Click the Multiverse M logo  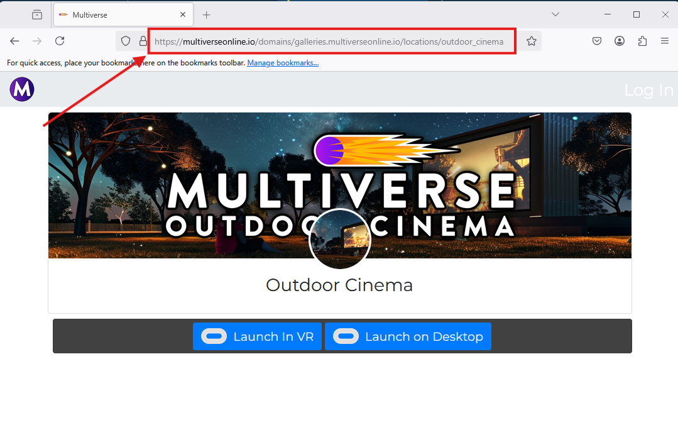pyautogui.click(x=21, y=89)
